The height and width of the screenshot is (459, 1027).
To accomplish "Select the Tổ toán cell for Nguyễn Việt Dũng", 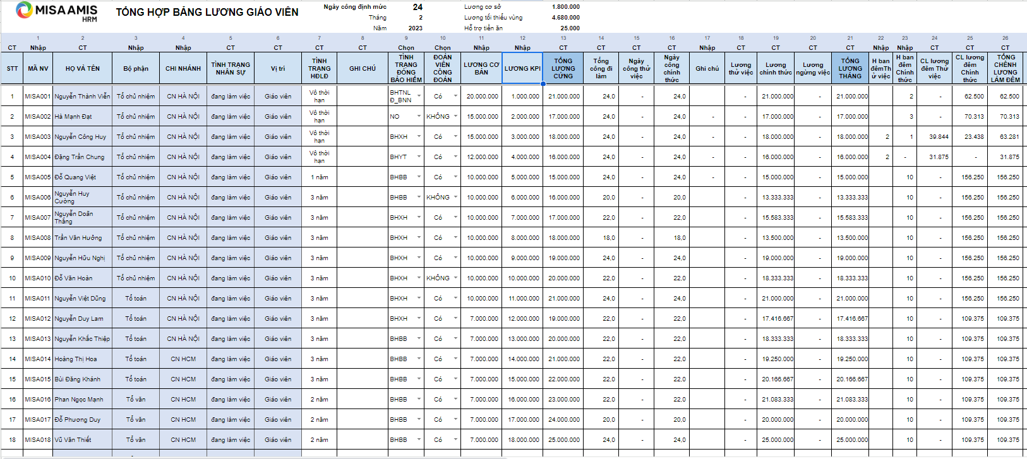I will pos(136,299).
